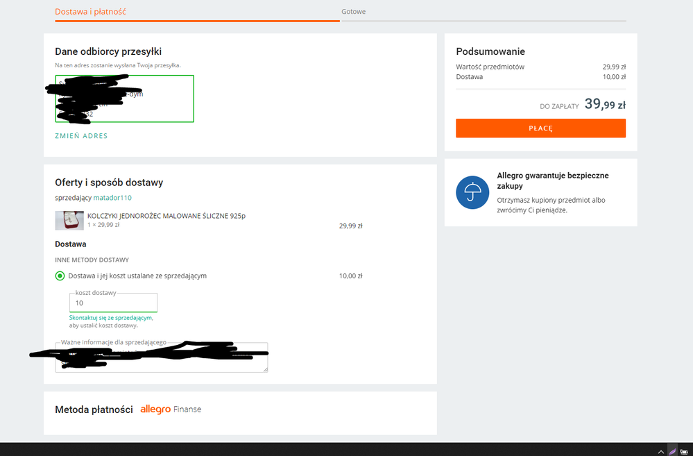Click the orange PŁACĘ payment button

540,128
